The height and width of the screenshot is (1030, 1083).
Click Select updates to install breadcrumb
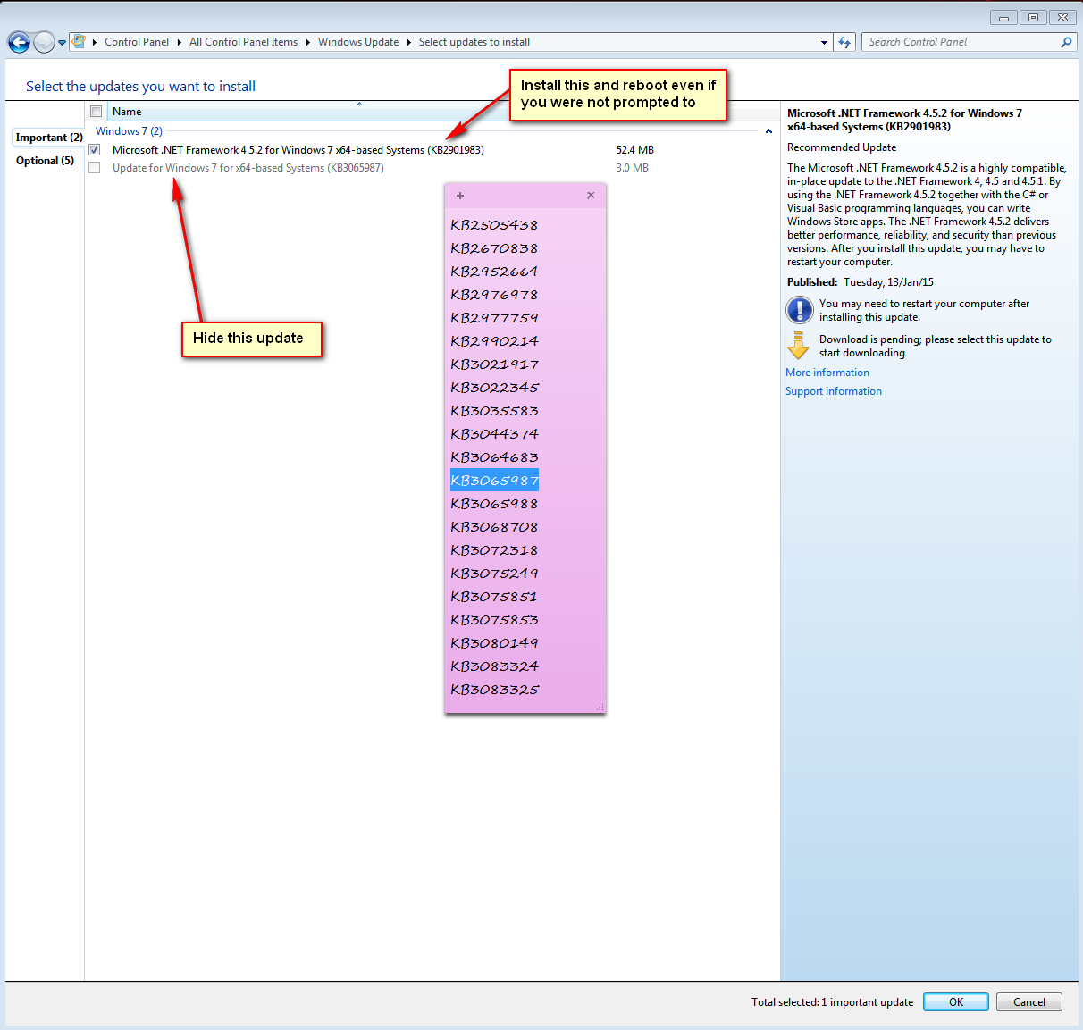pyautogui.click(x=474, y=42)
